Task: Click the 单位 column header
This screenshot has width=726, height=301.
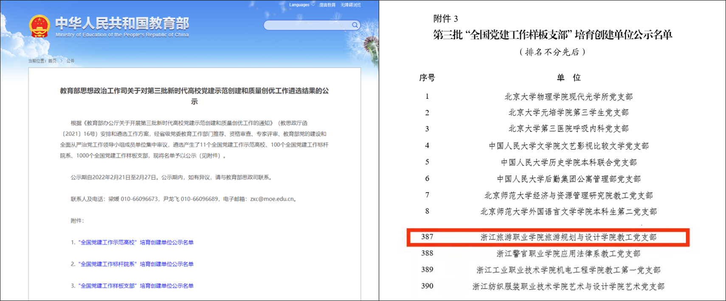Action: coord(569,78)
